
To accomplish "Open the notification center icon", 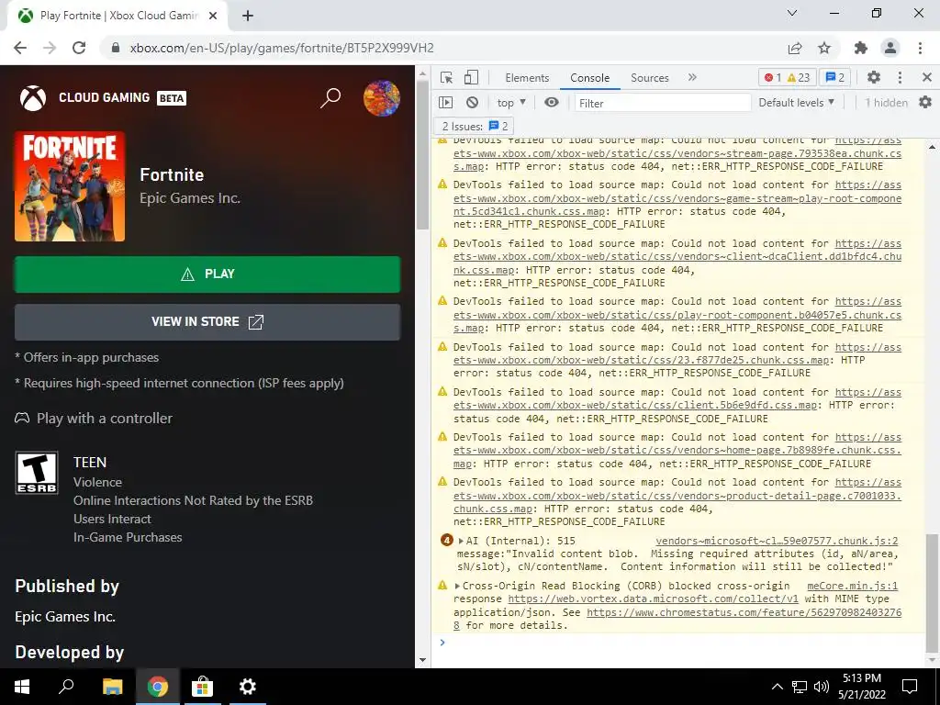I will click(910, 687).
